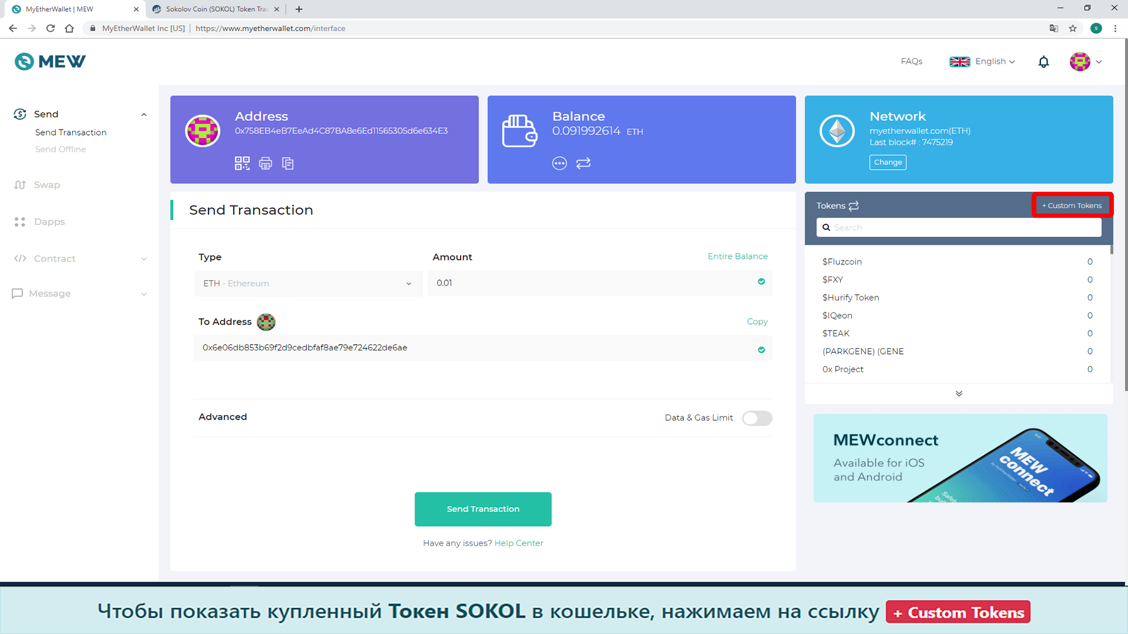Click the Contract code icon

(x=20, y=258)
